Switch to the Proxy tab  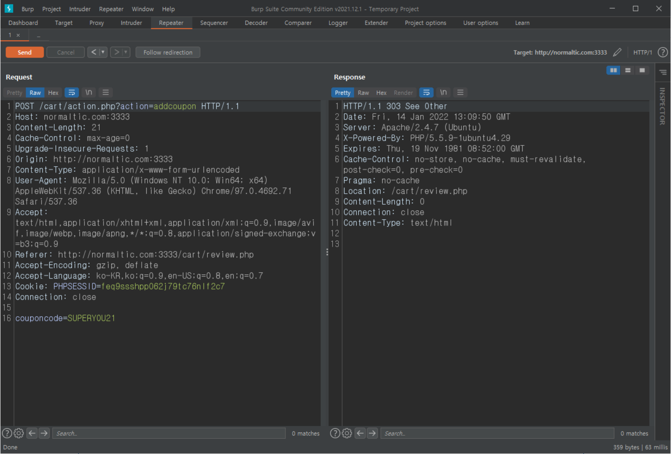tap(96, 23)
